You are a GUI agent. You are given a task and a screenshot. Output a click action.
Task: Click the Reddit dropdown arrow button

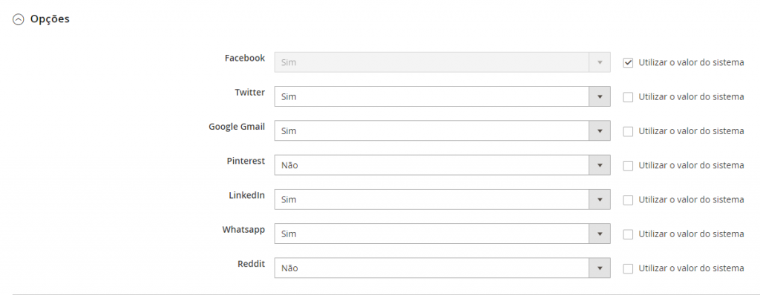[x=600, y=268]
